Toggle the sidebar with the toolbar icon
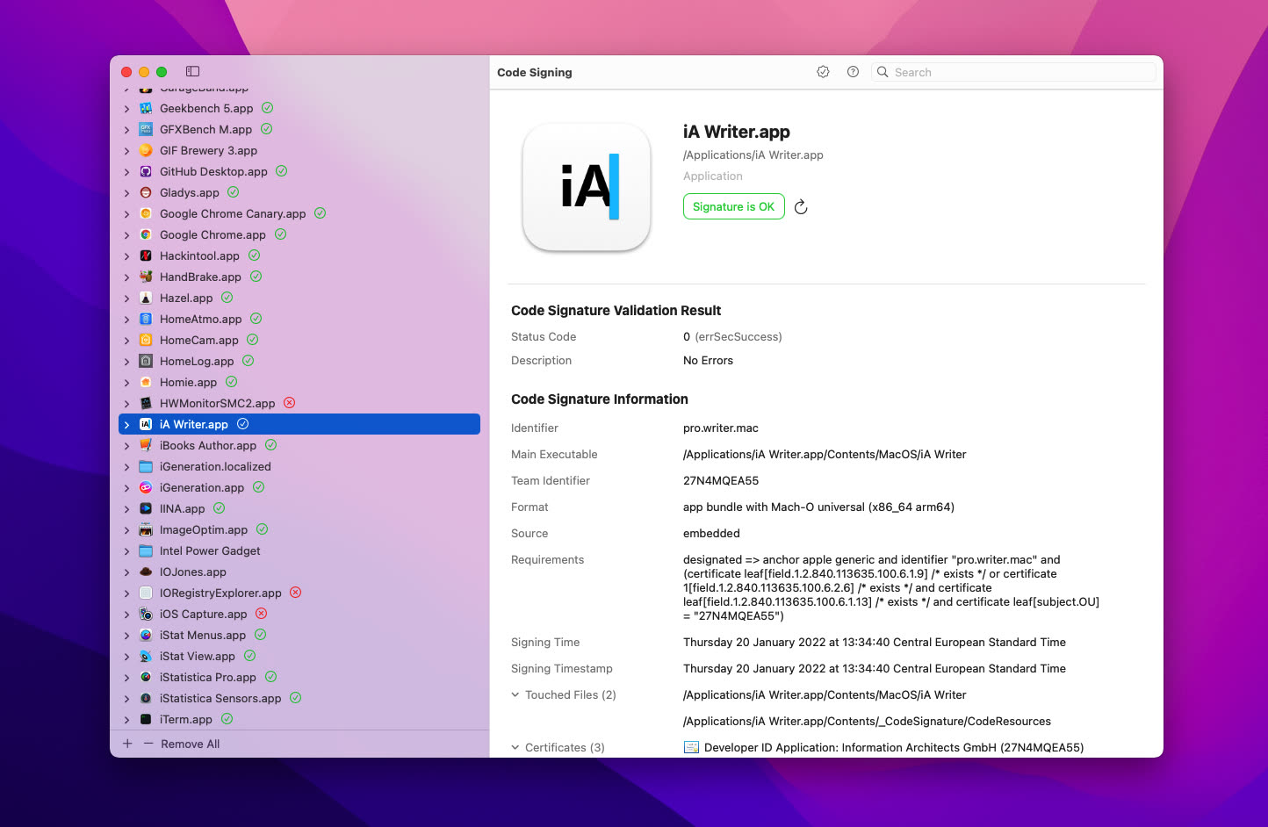 pos(192,71)
